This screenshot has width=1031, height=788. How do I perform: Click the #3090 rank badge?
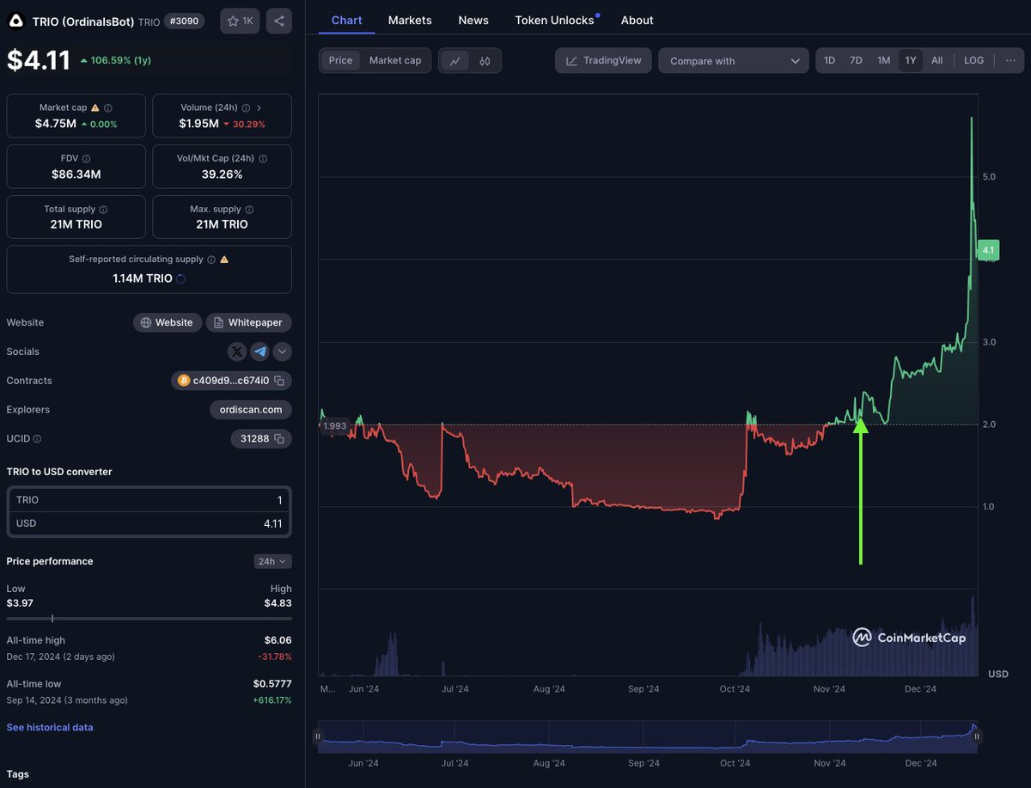click(x=185, y=21)
